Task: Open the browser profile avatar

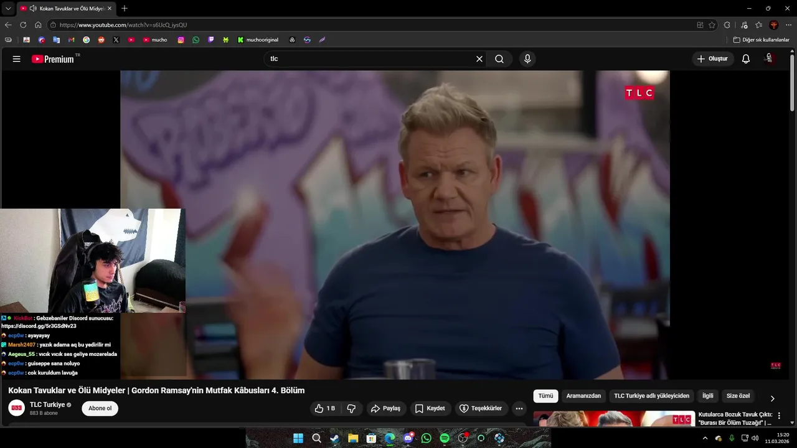Action: [774, 25]
